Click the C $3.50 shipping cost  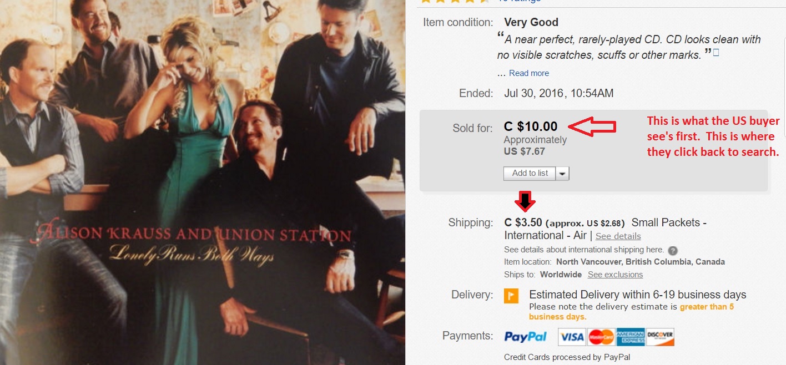pyautogui.click(x=523, y=222)
